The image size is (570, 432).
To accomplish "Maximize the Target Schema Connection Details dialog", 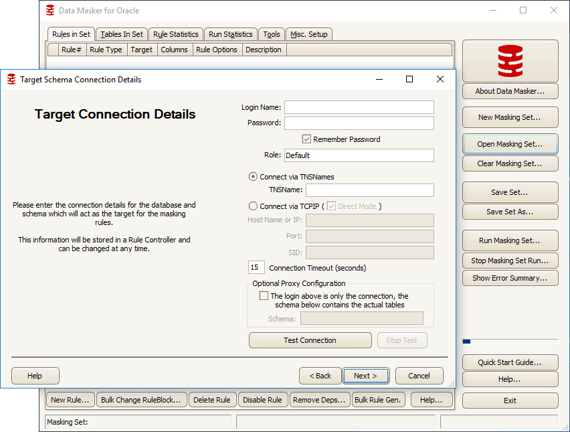I will tap(409, 79).
